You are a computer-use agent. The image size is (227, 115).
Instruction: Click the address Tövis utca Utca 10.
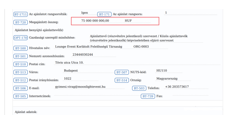tap(69, 63)
